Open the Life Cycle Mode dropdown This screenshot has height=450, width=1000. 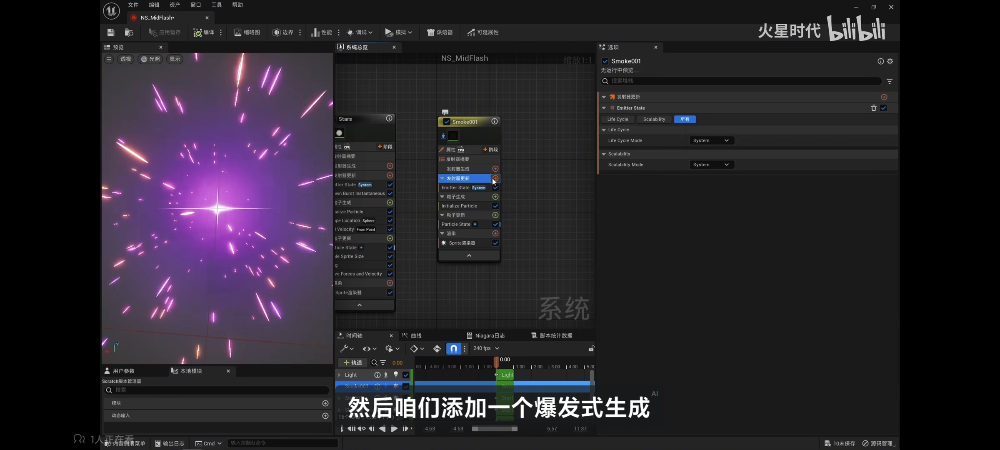pos(711,140)
